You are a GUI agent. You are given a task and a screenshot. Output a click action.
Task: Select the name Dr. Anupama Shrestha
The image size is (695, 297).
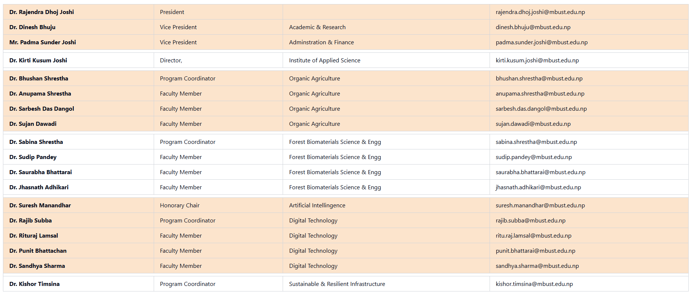(x=40, y=94)
